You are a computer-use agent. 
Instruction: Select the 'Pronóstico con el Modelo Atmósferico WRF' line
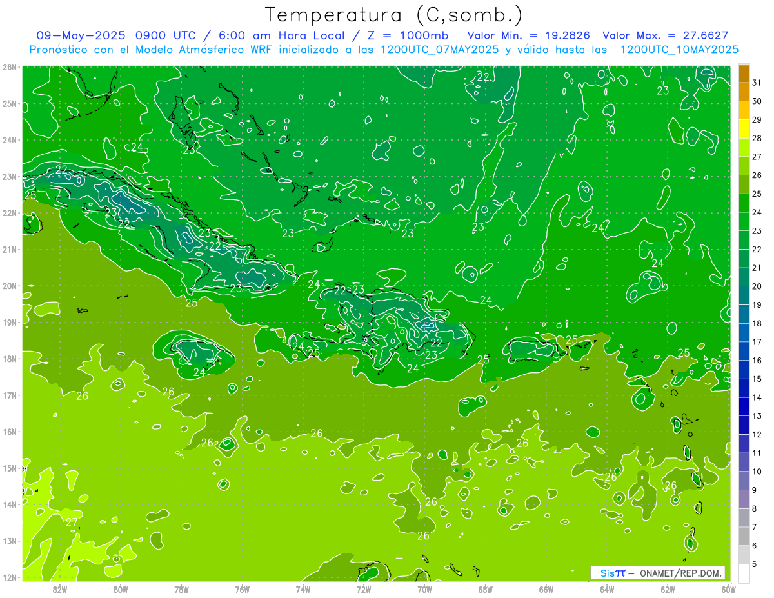click(x=152, y=50)
